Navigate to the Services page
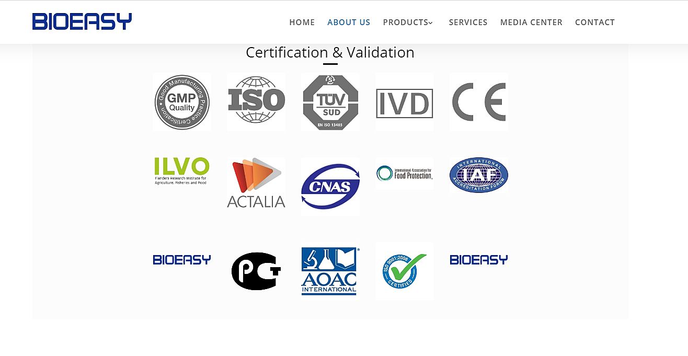 (468, 22)
